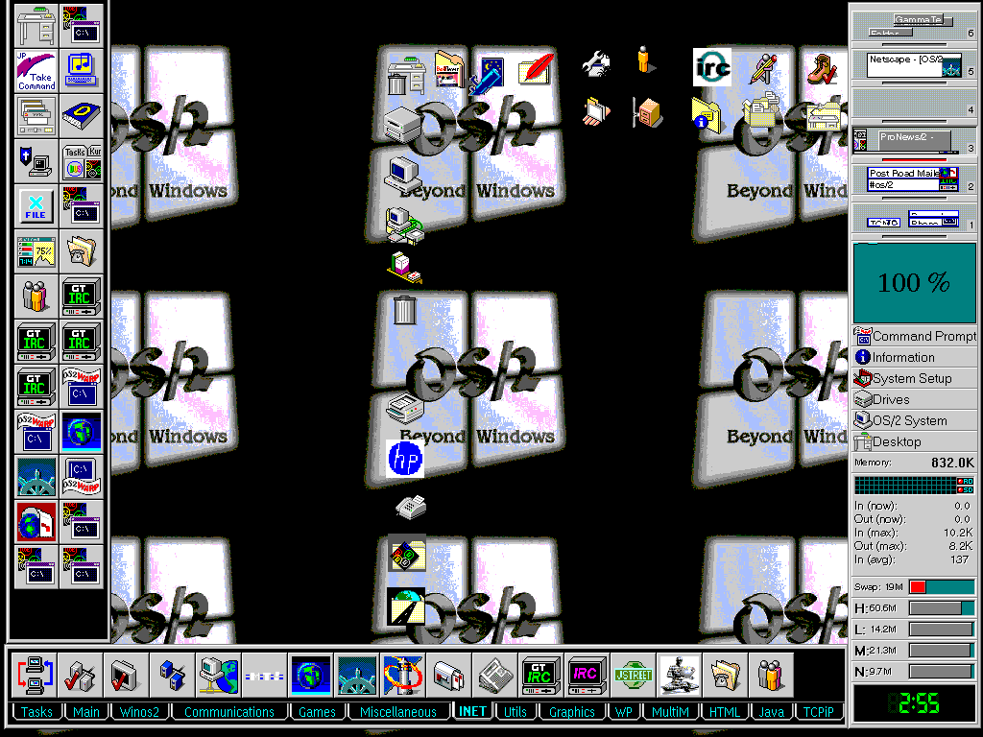Click the H: drive free space bar

[943, 607]
